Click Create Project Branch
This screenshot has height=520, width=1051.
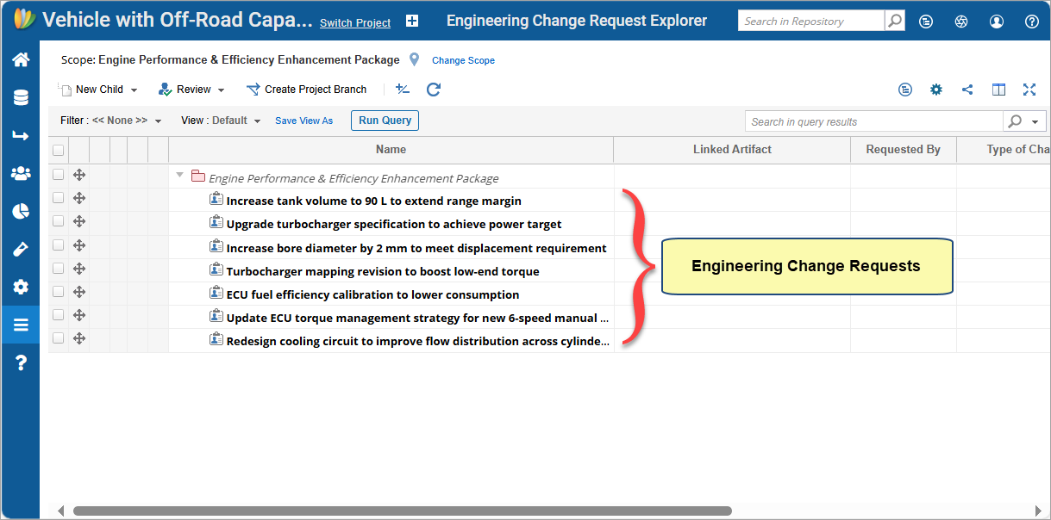tap(307, 90)
